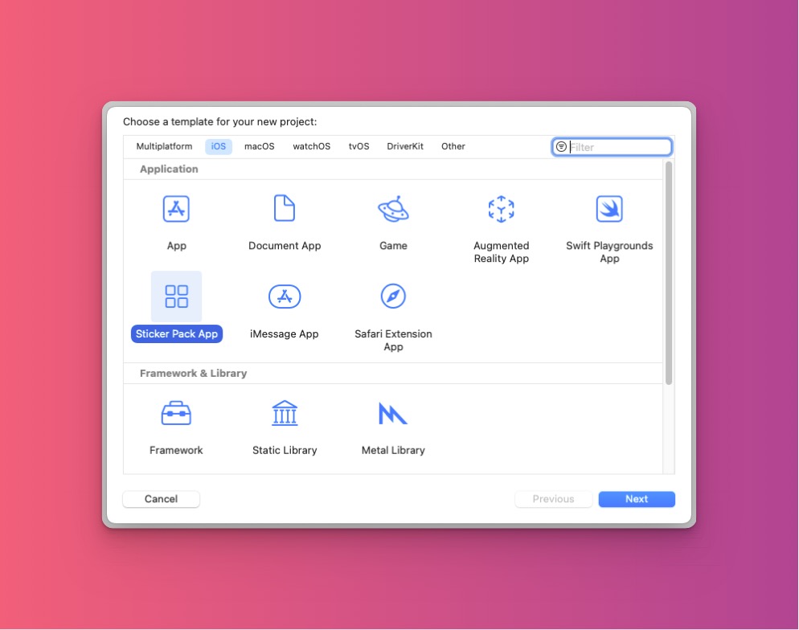Select the Game template icon
Screen dimensions: 799x630
pos(392,208)
